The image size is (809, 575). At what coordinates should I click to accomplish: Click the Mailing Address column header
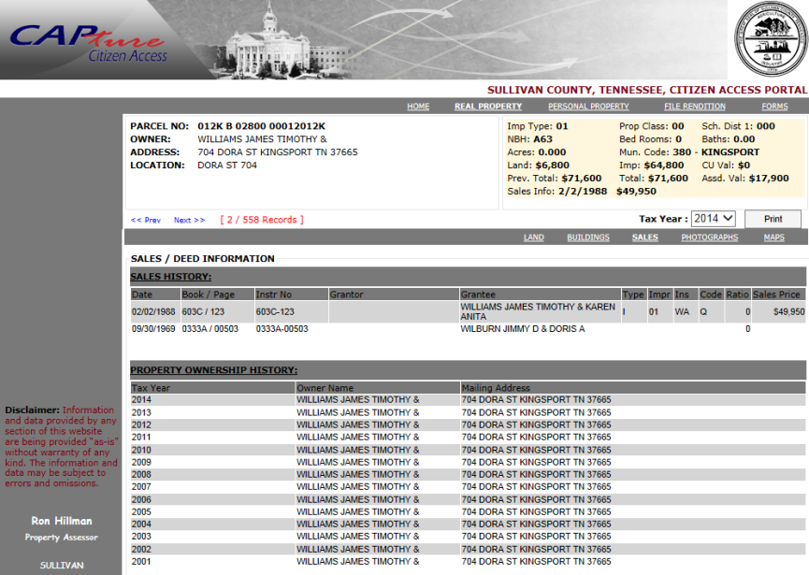pyautogui.click(x=633, y=388)
